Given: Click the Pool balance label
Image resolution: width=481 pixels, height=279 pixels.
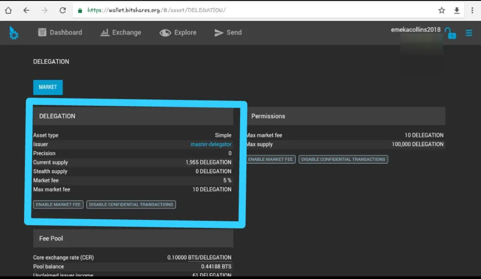Looking at the screenshot, I should (49, 266).
